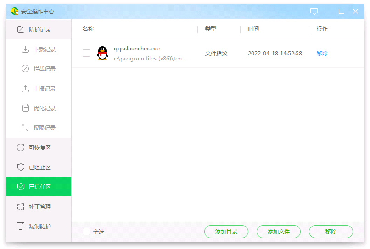Image resolution: width=370 pixels, height=249 pixels.
Task: Click the 可恢复区 refresh icon
Action: click(21, 147)
